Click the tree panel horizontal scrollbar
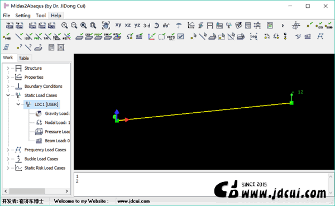The width and height of the screenshot is (335, 206). 36,191
